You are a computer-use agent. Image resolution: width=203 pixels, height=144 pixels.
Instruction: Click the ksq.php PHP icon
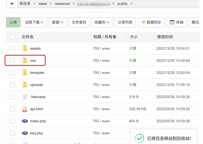click(25, 133)
